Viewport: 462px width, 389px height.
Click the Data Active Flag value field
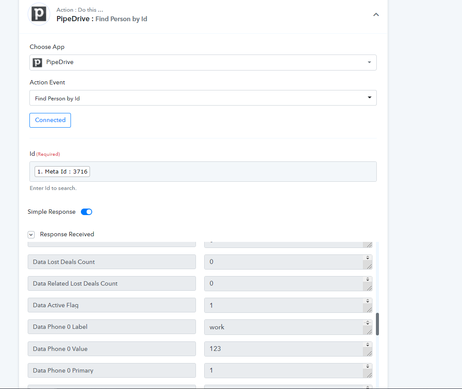288,305
